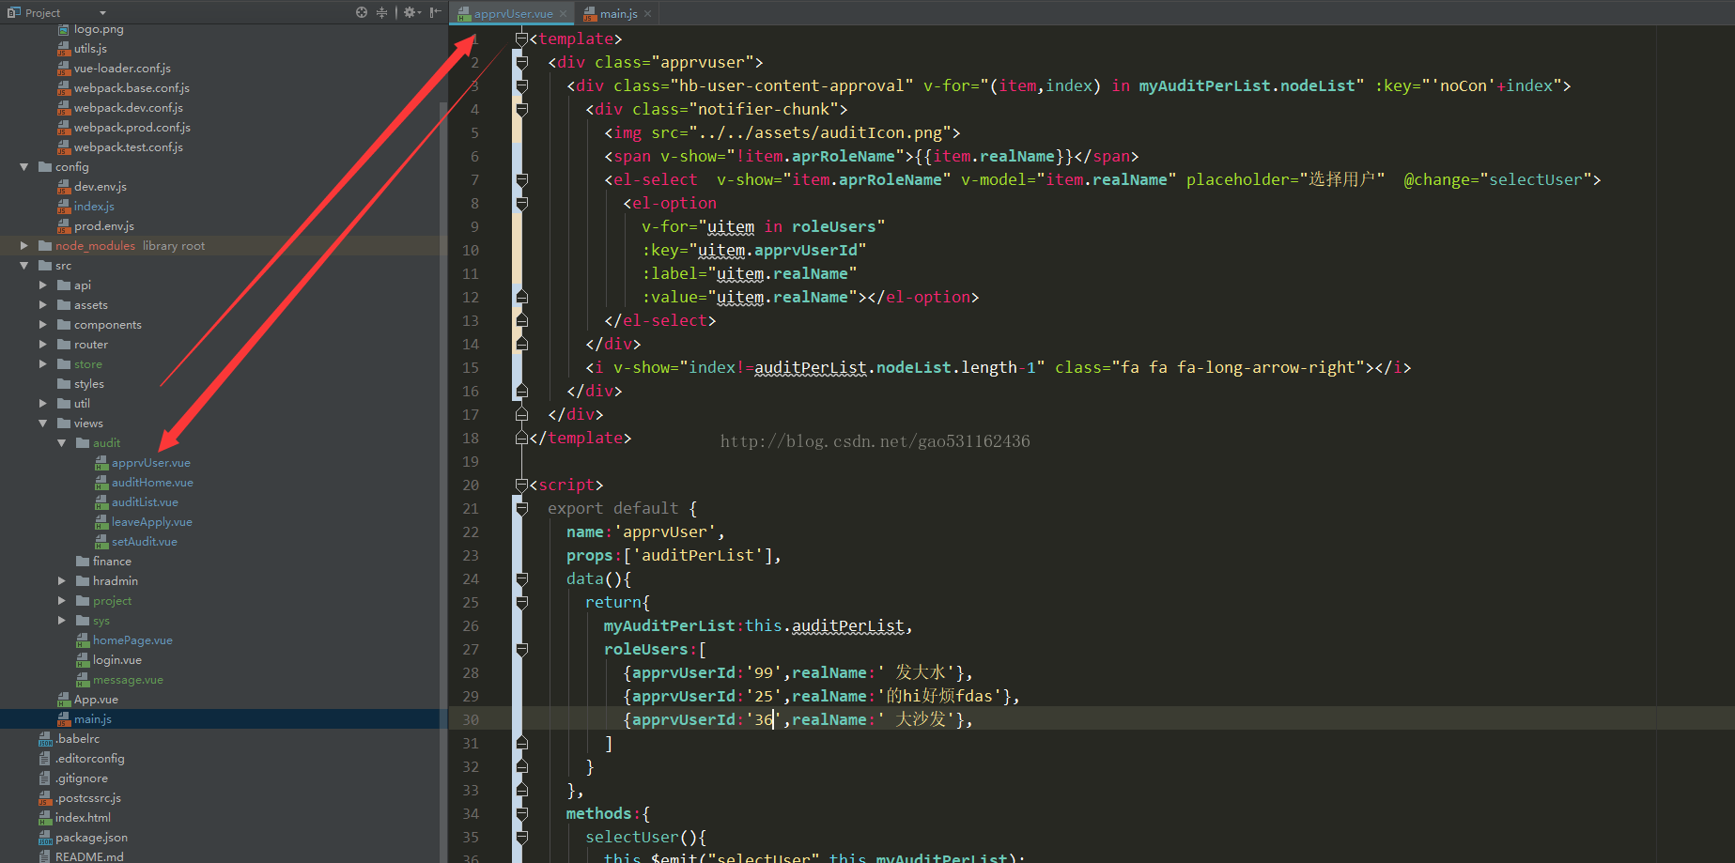Viewport: 1735px width, 863px height.
Task: Open auditHome.vue in the project tree
Action: click(152, 483)
